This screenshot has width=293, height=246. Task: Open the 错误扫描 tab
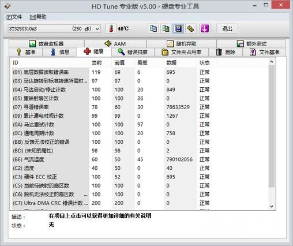[133, 52]
